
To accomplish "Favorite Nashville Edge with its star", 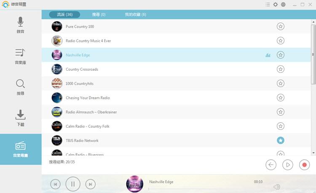I will [280, 55].
